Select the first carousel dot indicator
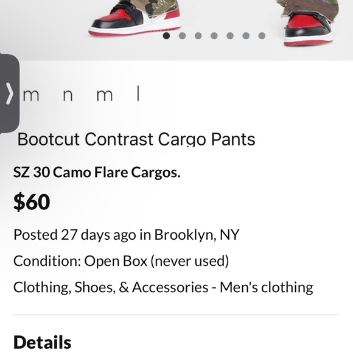 pos(166,35)
